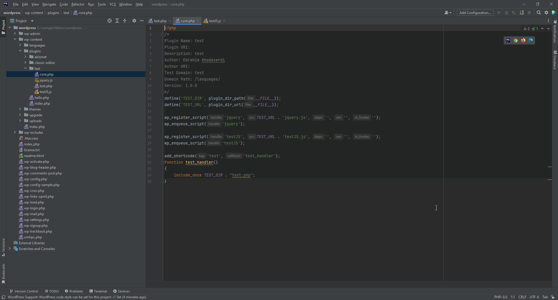Viewport: 558px width, 300px height.
Task: Click the warnings count inspection widget
Action: coord(527,28)
